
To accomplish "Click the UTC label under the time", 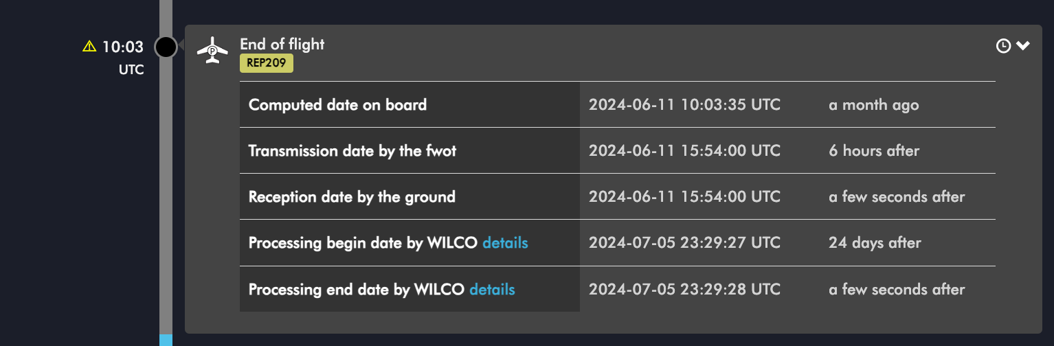I will (131, 69).
